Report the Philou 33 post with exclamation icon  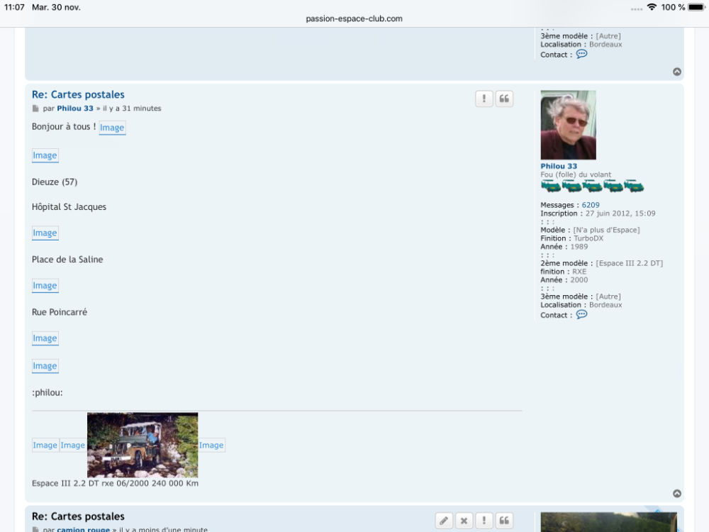click(484, 99)
